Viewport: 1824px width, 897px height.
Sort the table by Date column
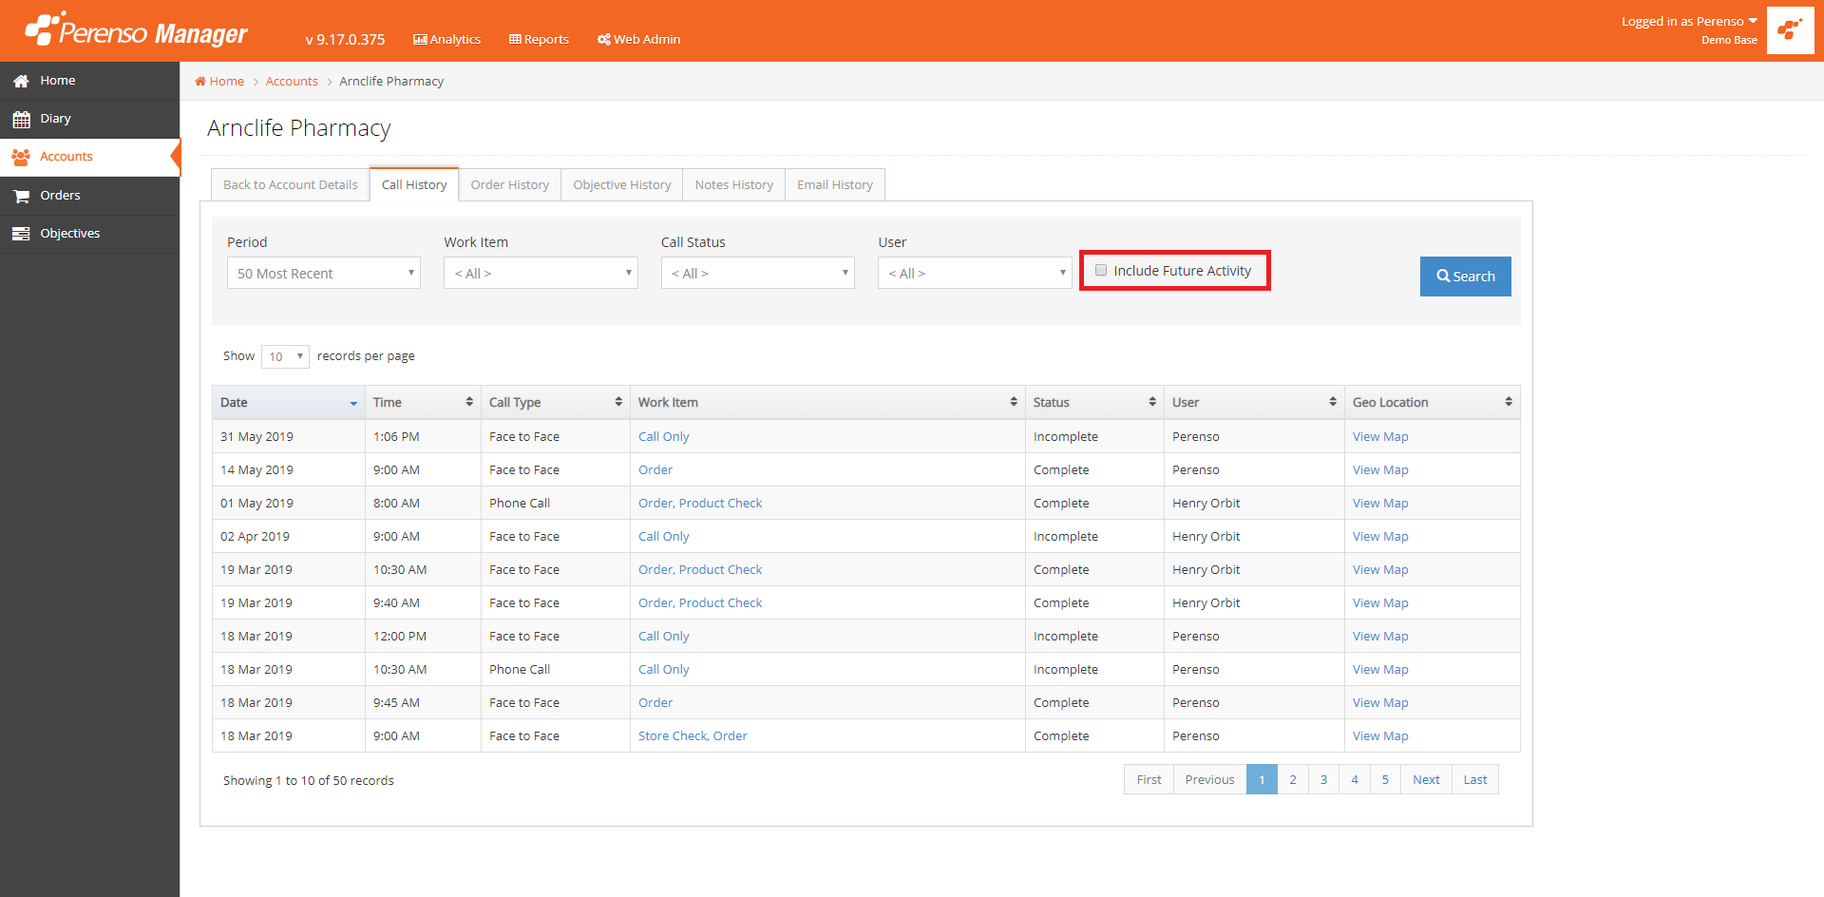coord(289,402)
